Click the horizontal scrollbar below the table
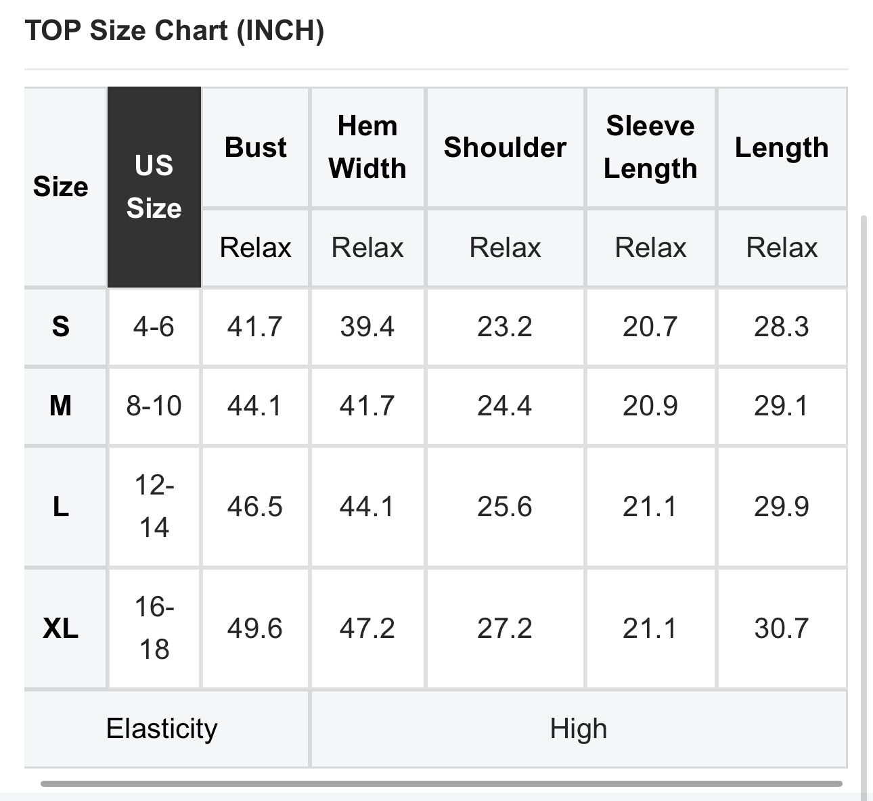Viewport: 873px width, 801px height. pyautogui.click(x=441, y=783)
